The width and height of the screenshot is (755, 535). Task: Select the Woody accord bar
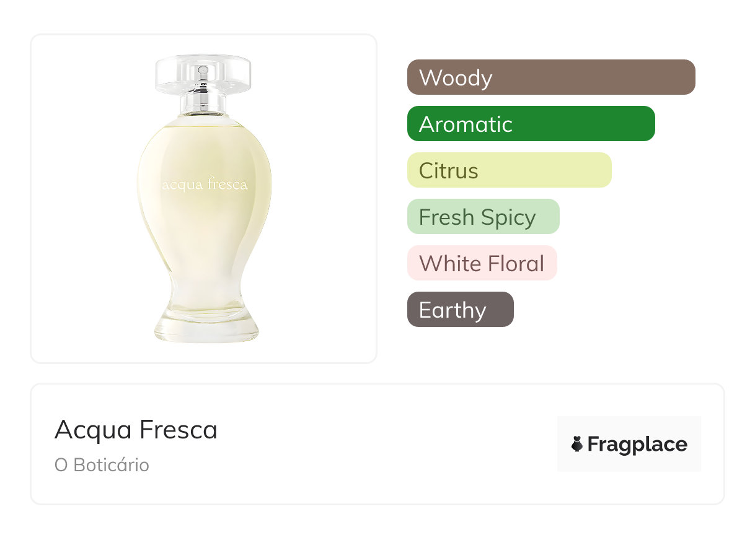(550, 77)
